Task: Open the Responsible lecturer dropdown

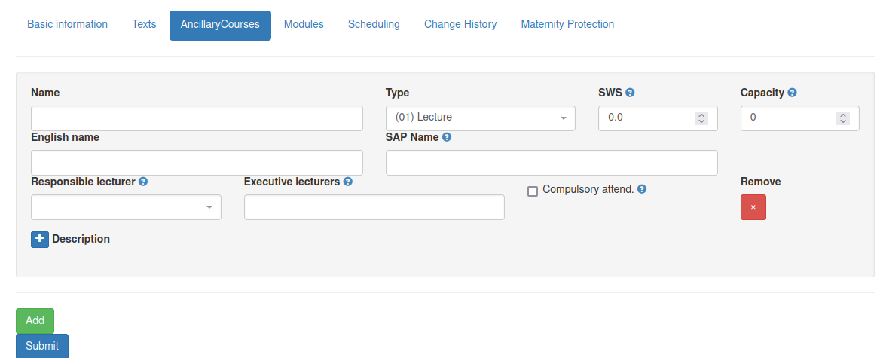Action: pos(127,207)
